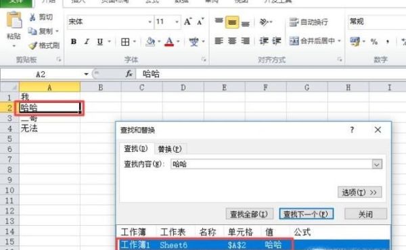406x250 pixels.
Task: Click the 查找下一个 button
Action: 306,214
